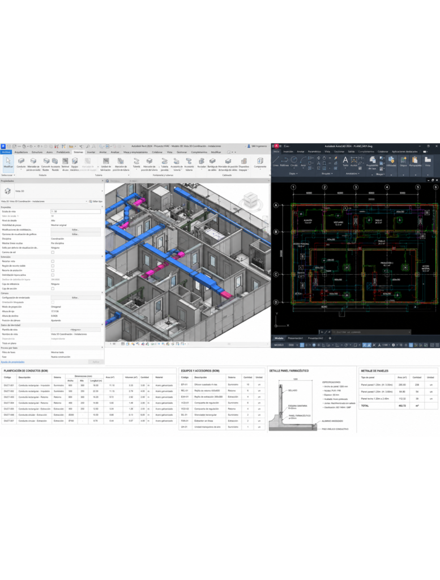Add a new layout with the plus tab
The image size is (440, 580).
coord(330,338)
